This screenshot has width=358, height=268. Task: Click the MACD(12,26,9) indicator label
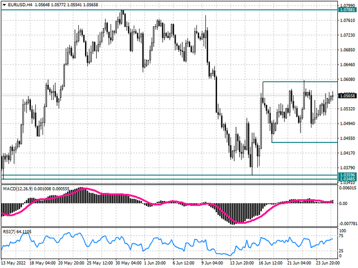[19, 189]
